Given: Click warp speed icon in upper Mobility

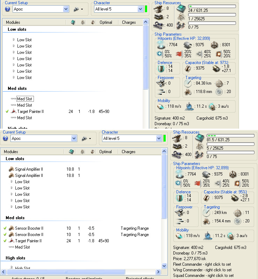Looking at the screenshot, I should pos(212,107).
